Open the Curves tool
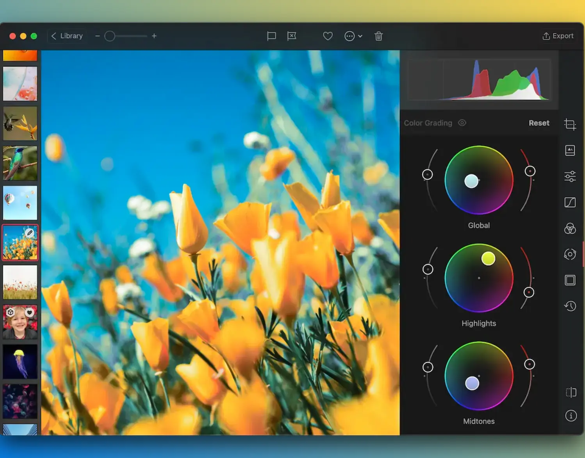The width and height of the screenshot is (585, 458). 570,202
